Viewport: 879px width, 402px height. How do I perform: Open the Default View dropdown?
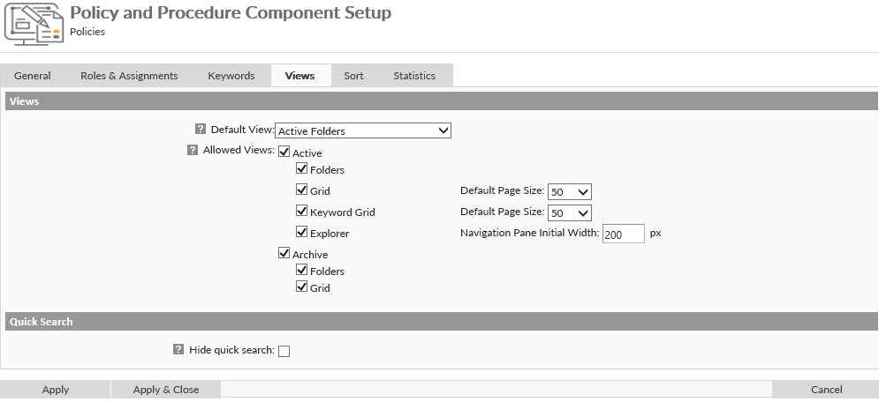coord(363,130)
